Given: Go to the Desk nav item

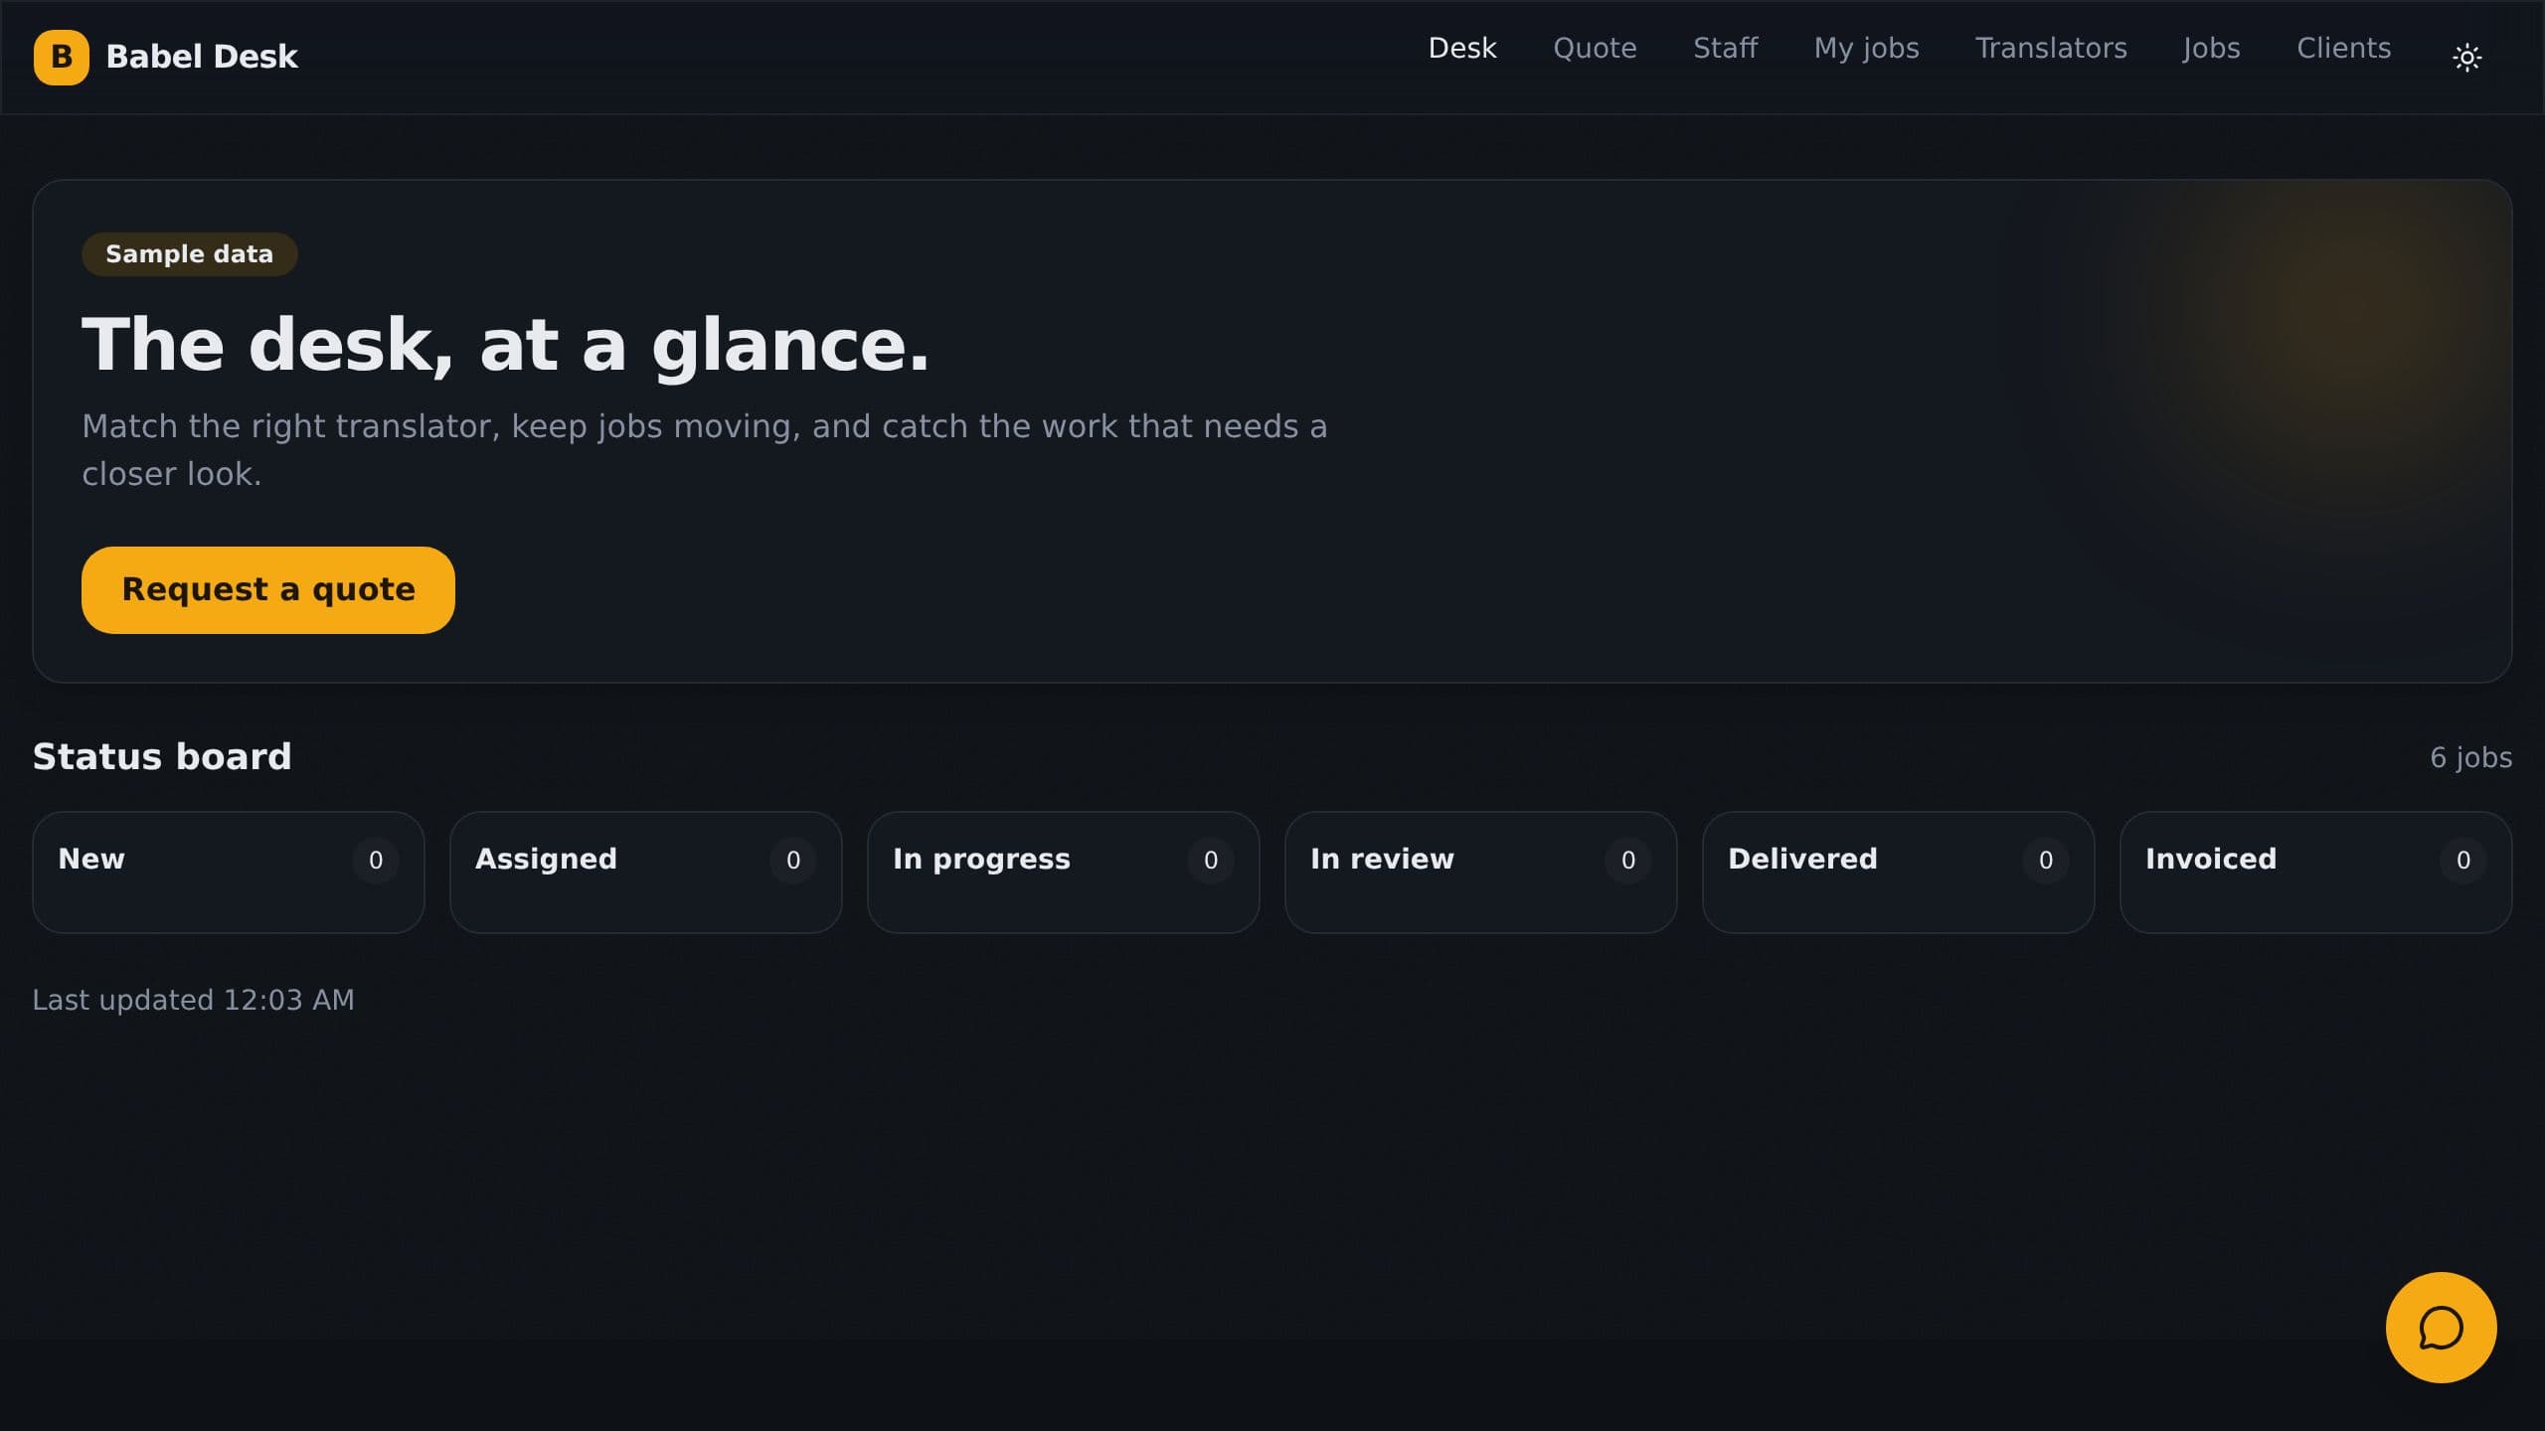Looking at the screenshot, I should coord(1461,48).
